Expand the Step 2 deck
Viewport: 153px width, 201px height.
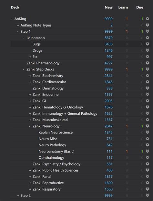click(x=18, y=196)
